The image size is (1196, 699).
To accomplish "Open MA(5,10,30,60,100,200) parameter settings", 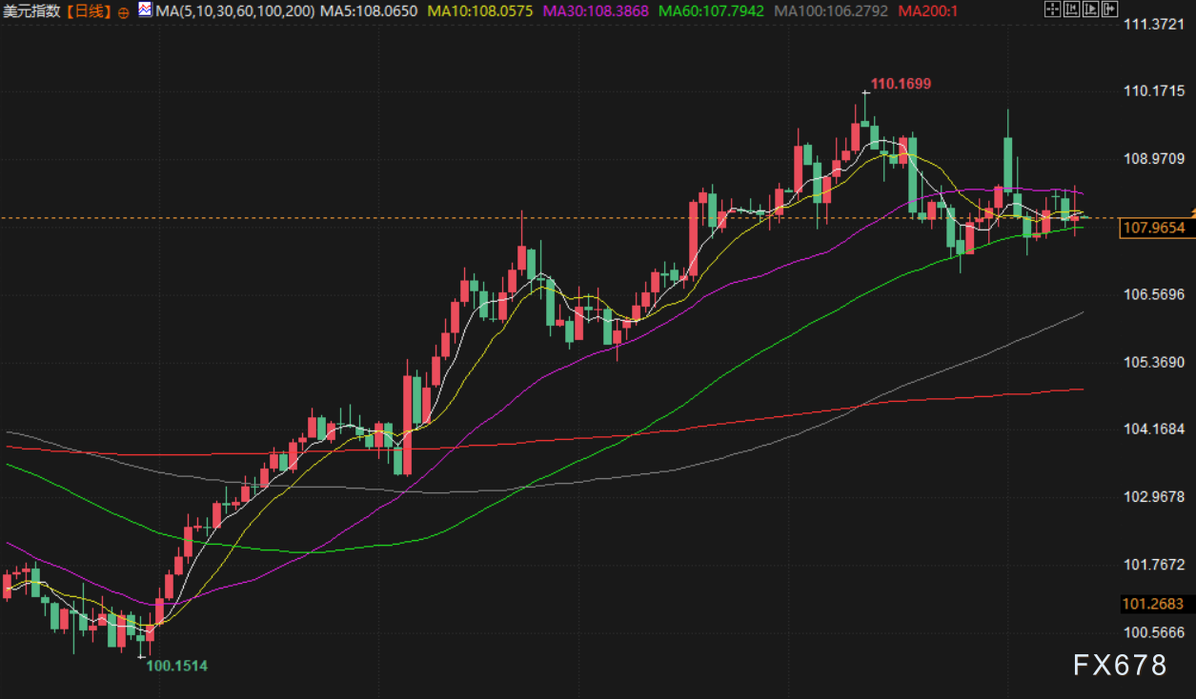I will [x=234, y=11].
